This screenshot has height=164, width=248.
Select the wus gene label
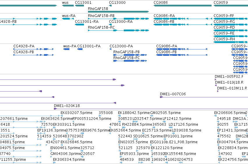pos(65,3)
